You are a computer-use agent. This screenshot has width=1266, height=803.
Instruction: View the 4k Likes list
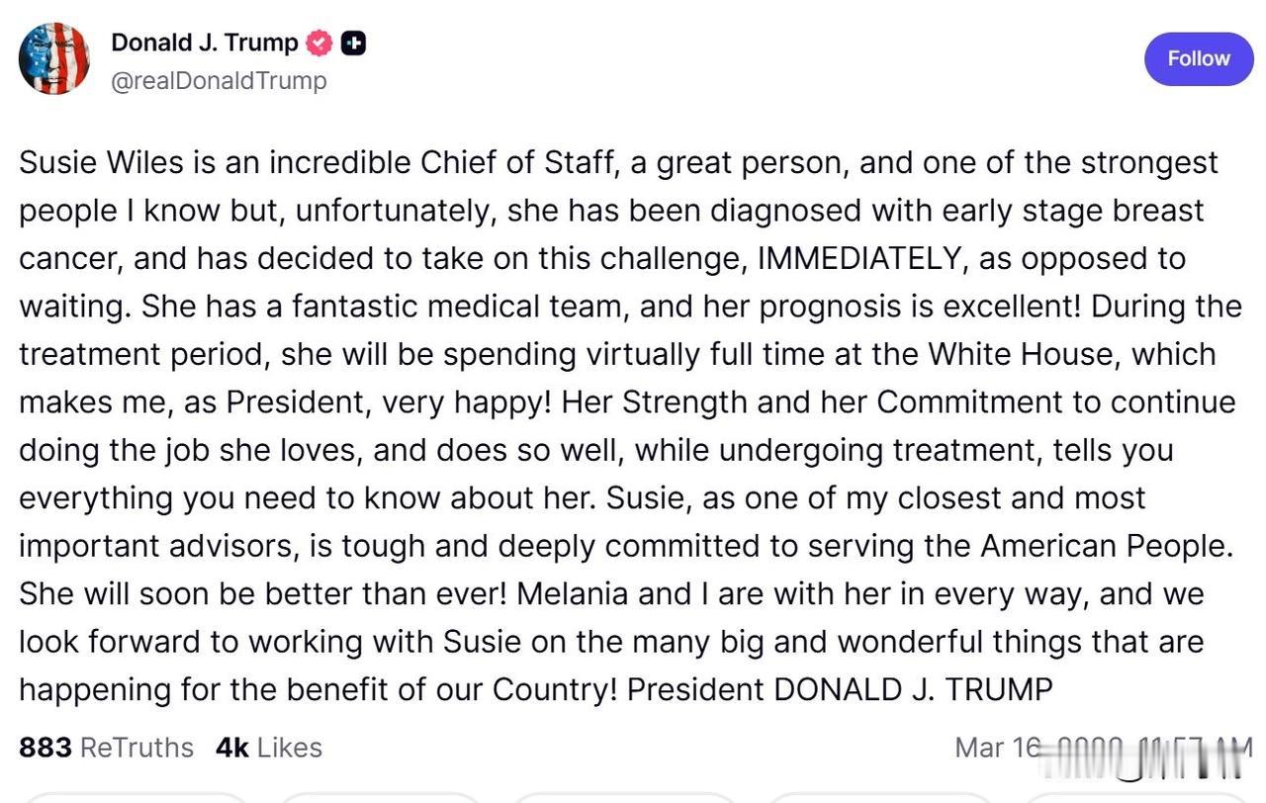(x=268, y=748)
